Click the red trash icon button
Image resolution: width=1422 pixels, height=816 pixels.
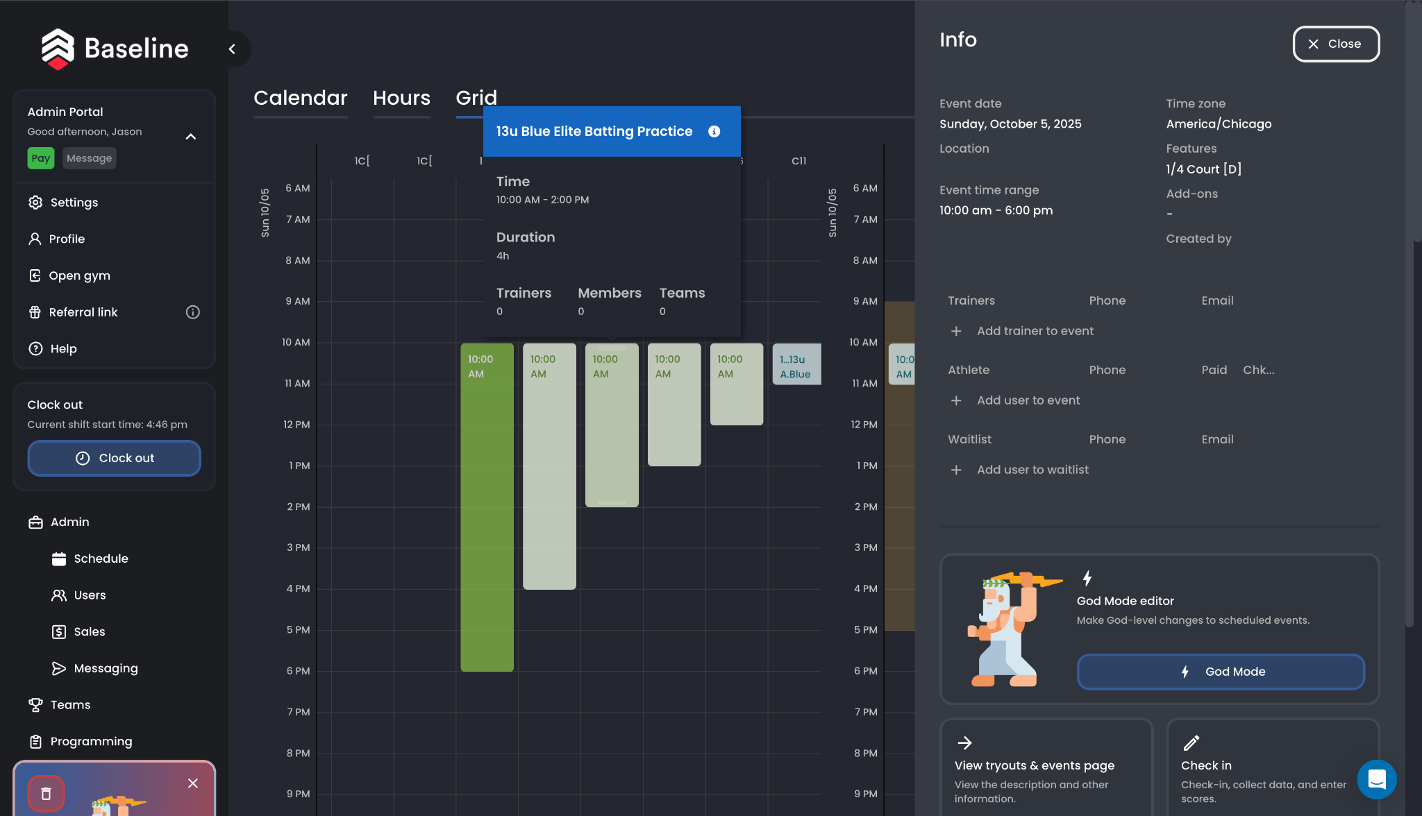point(46,794)
